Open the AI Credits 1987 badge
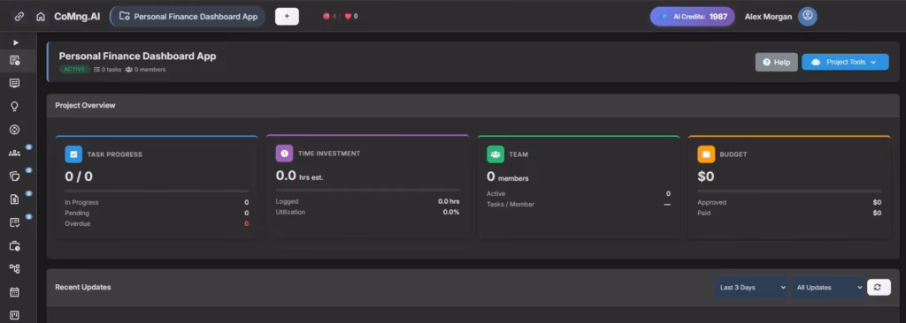 point(692,17)
